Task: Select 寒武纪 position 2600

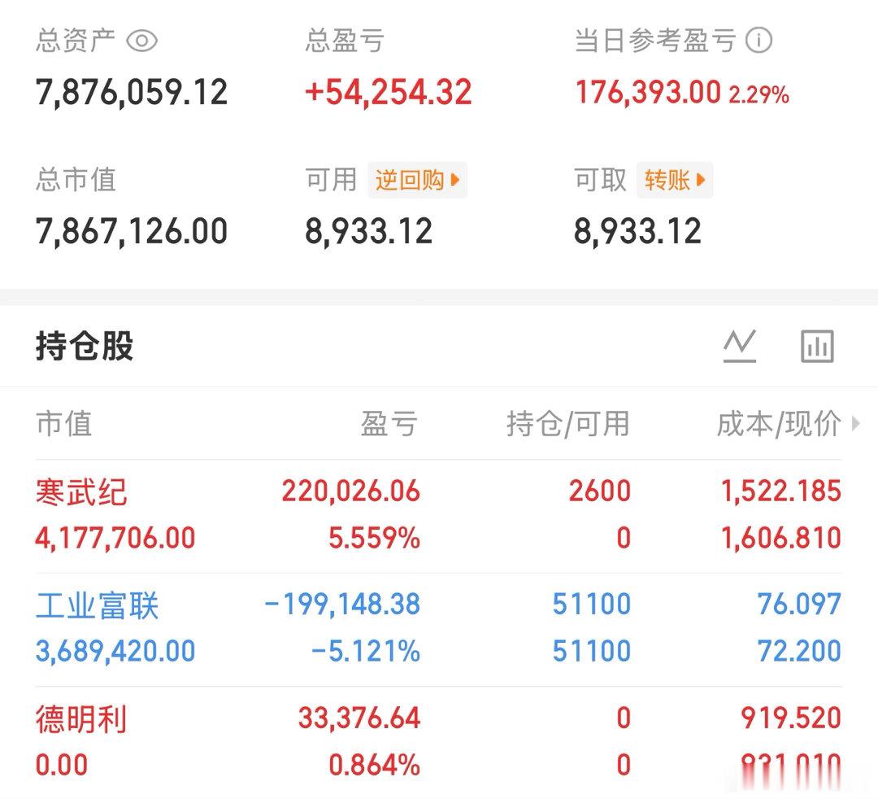Action: coord(600,491)
